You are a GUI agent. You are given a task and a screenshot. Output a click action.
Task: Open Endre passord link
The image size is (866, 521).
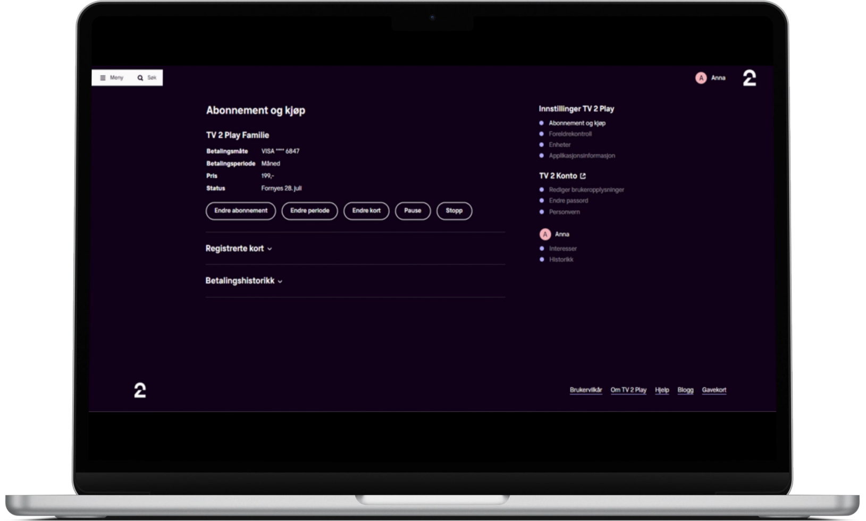[x=568, y=201]
